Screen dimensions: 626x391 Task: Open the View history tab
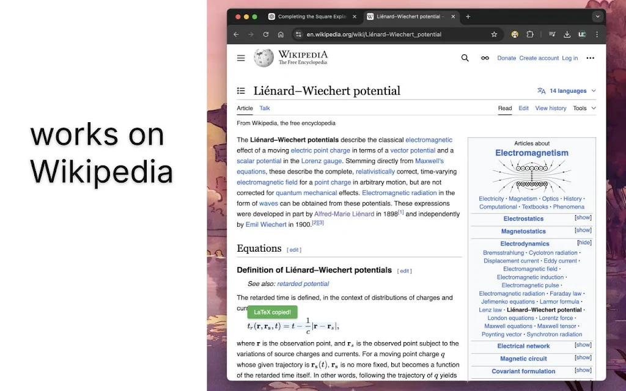[551, 108]
